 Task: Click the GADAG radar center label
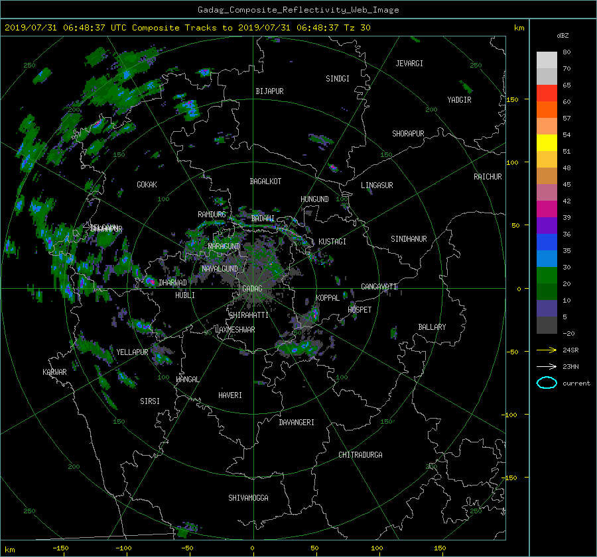[253, 289]
